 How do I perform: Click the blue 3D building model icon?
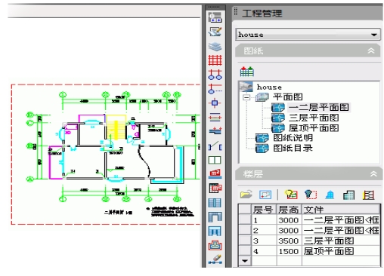[330, 195]
